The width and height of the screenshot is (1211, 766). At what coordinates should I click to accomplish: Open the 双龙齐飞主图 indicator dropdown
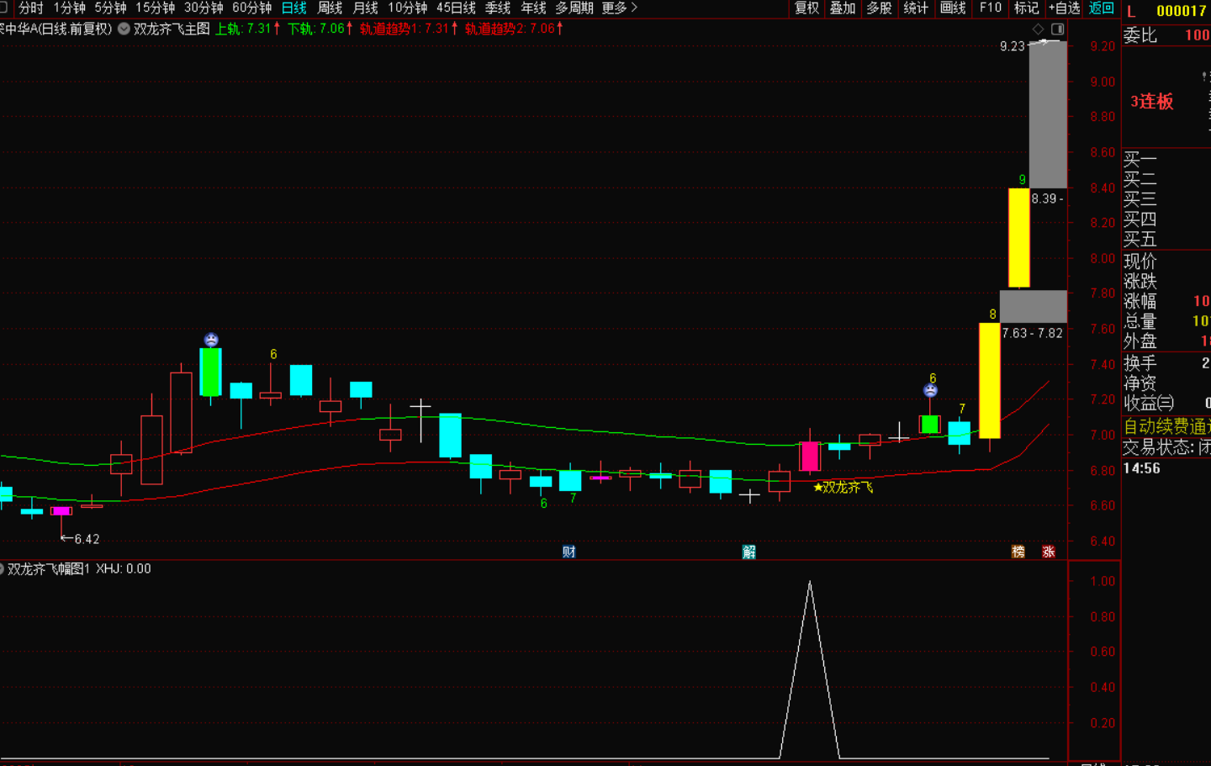(x=124, y=29)
